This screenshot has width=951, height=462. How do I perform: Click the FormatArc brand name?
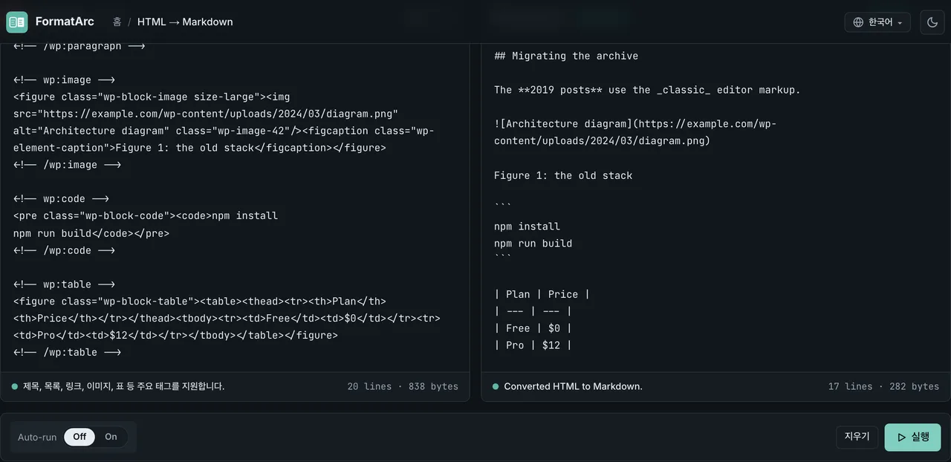65,22
